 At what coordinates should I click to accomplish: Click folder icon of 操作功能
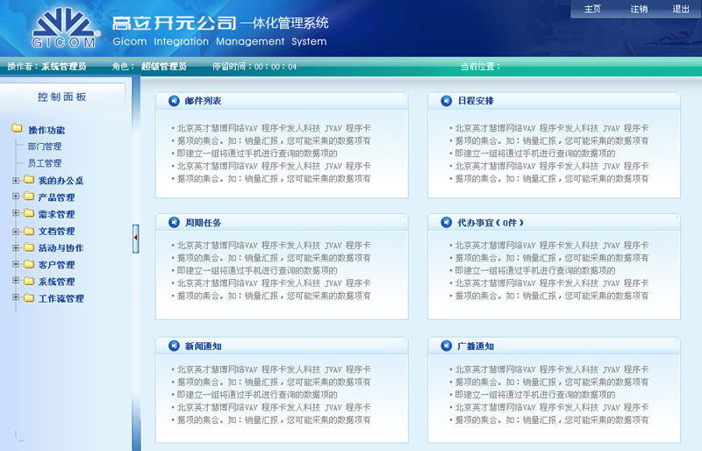click(x=17, y=128)
